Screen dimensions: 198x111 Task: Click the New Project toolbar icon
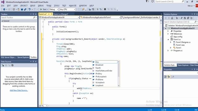pos(14,10)
